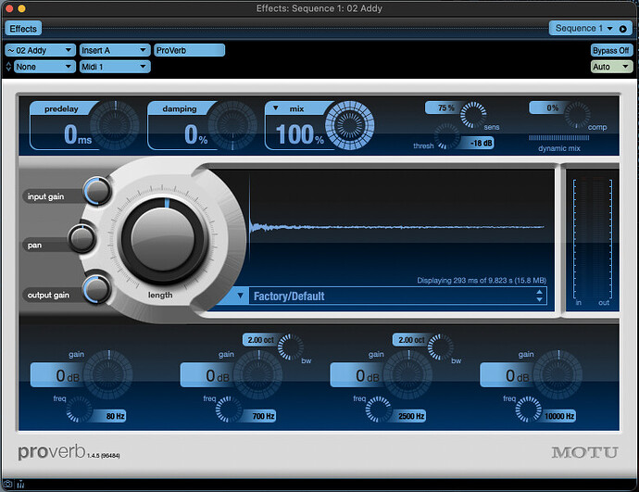The width and height of the screenshot is (639, 492).
Task: Click the in/out level meter
Action: click(593, 240)
